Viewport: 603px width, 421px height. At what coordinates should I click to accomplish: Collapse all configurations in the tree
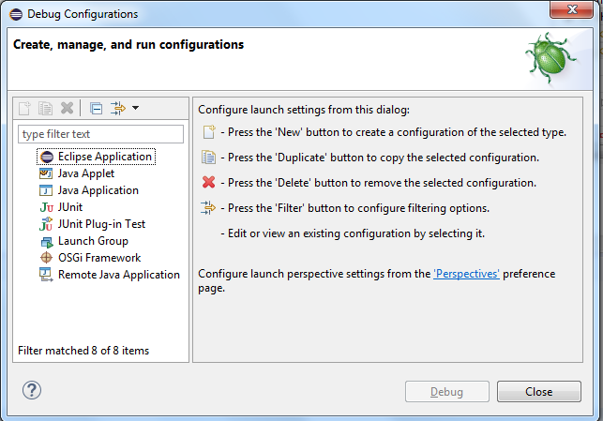tap(96, 109)
